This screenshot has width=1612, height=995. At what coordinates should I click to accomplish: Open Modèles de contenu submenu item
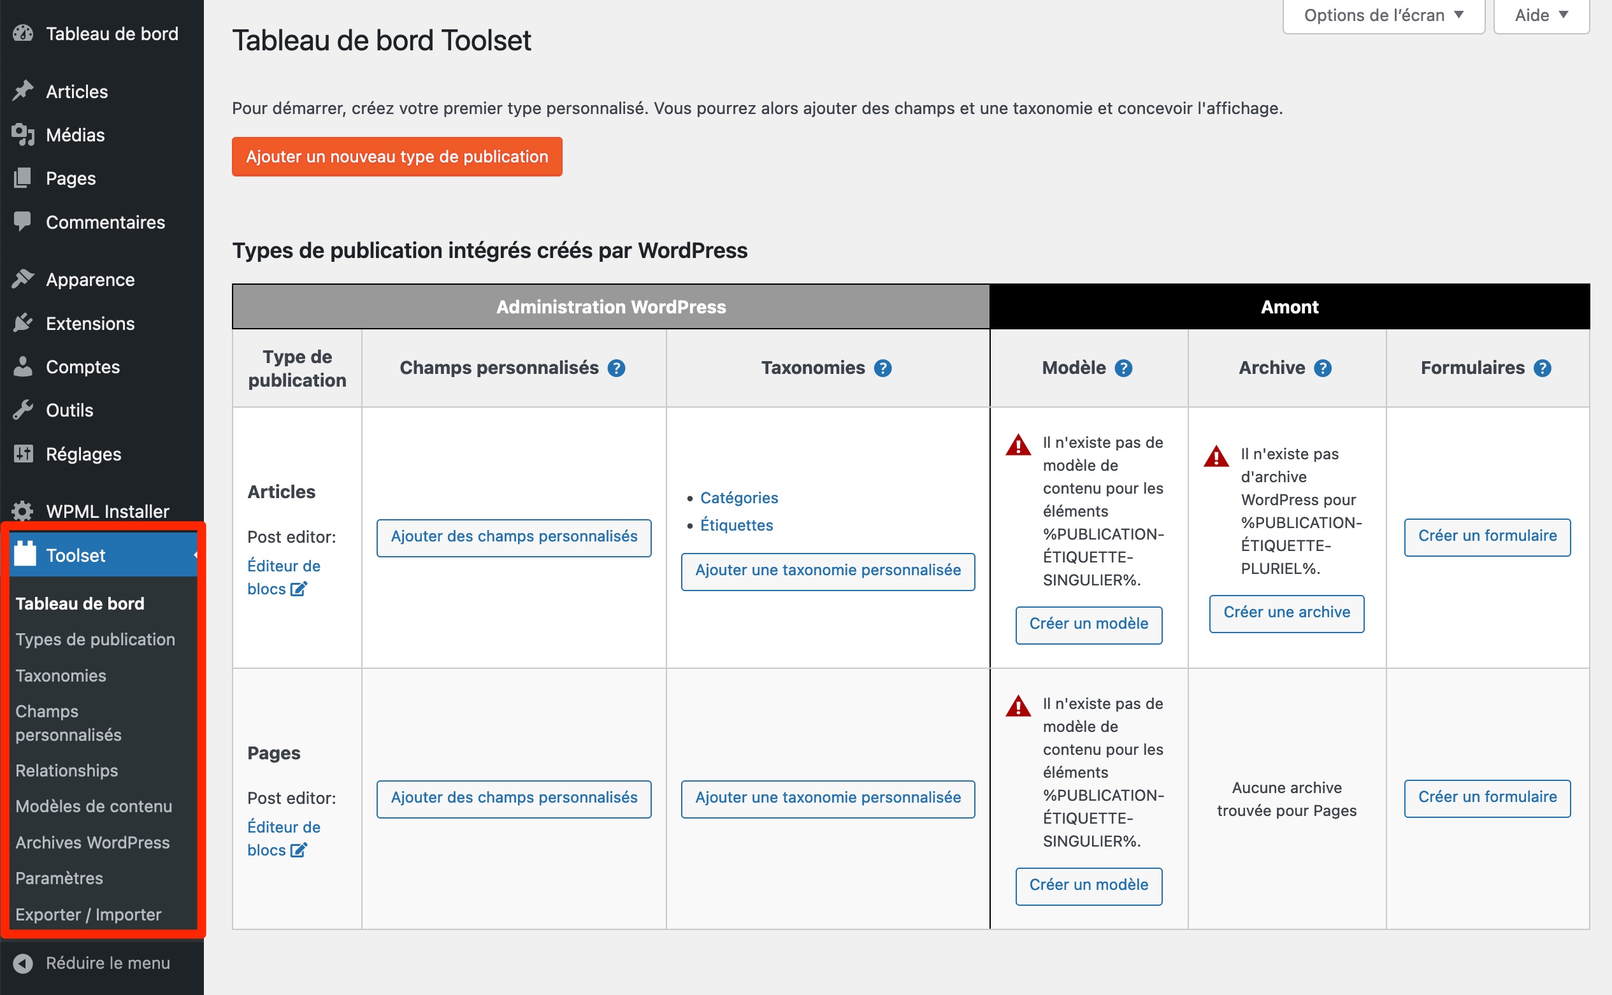click(94, 806)
